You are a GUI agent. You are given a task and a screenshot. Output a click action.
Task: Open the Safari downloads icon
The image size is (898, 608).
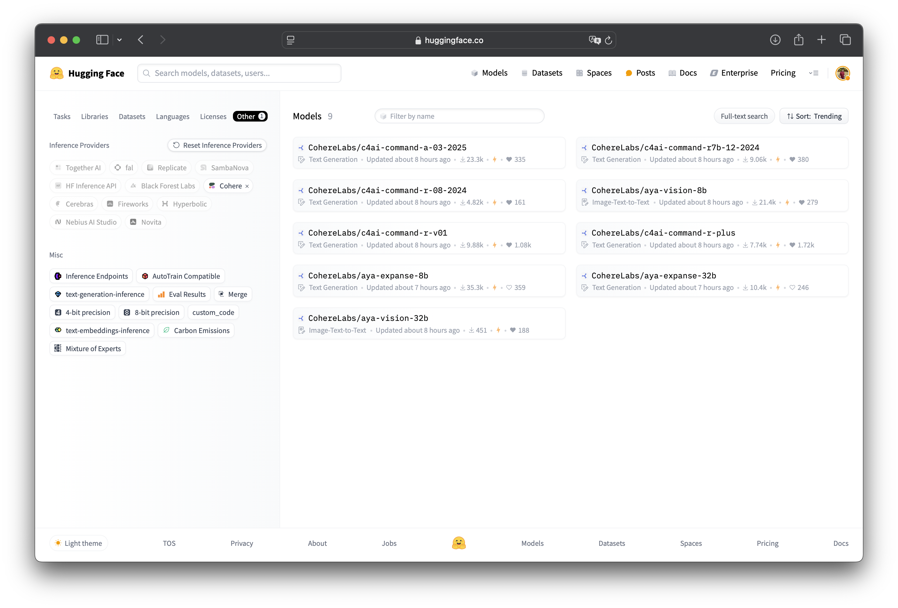(x=775, y=40)
